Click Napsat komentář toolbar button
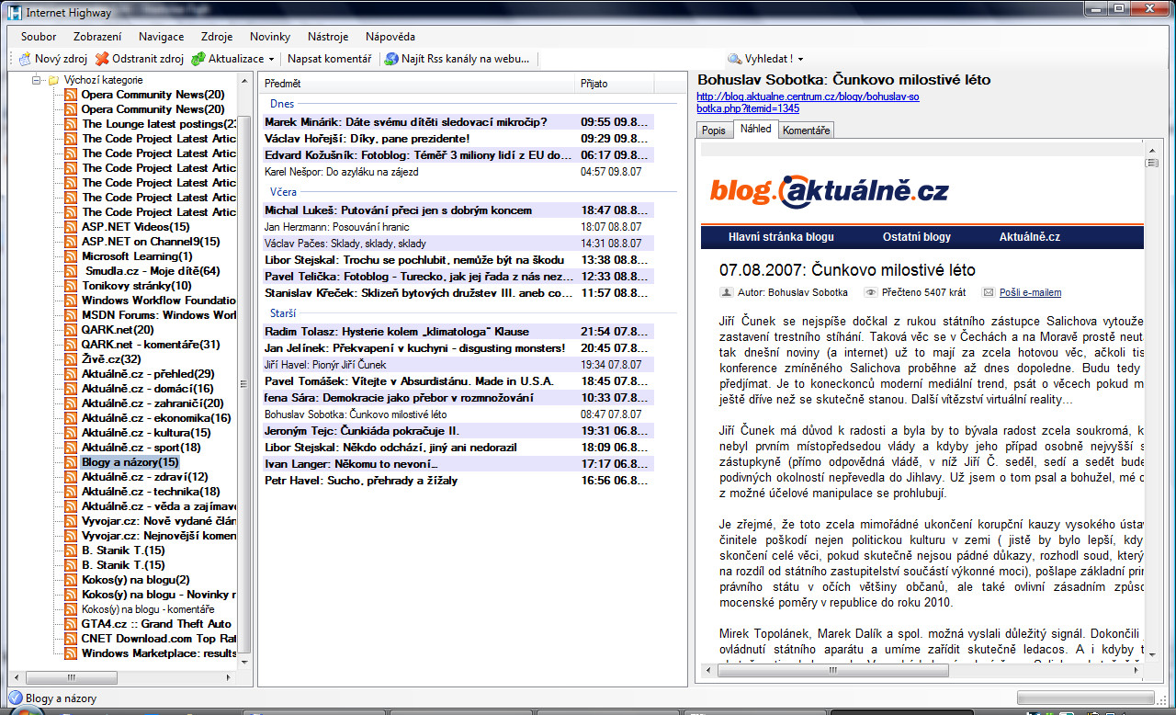 point(329,59)
